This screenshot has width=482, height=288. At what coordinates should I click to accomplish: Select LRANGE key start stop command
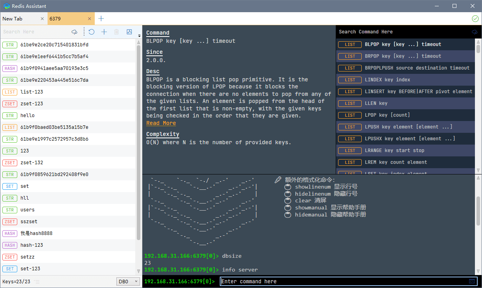click(405, 150)
